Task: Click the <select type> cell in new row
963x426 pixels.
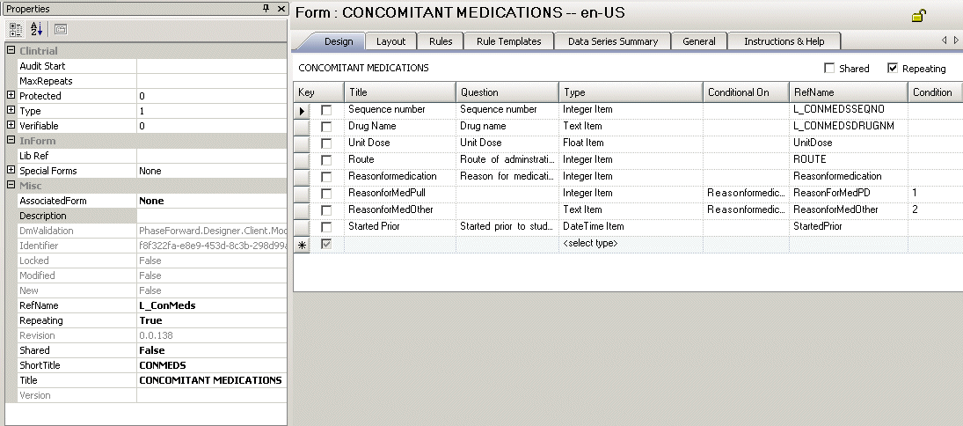Action: coord(630,244)
